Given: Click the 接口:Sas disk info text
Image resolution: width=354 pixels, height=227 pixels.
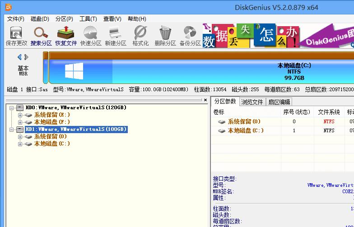Looking at the screenshot, I should [37, 89].
